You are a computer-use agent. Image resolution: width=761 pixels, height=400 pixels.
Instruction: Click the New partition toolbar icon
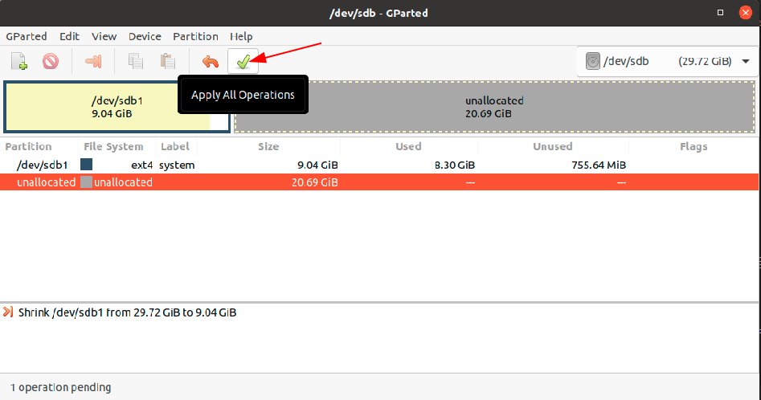pyautogui.click(x=19, y=61)
